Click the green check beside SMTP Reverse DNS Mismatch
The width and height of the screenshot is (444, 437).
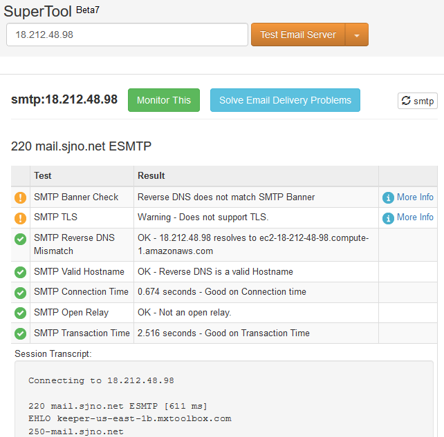(21, 239)
